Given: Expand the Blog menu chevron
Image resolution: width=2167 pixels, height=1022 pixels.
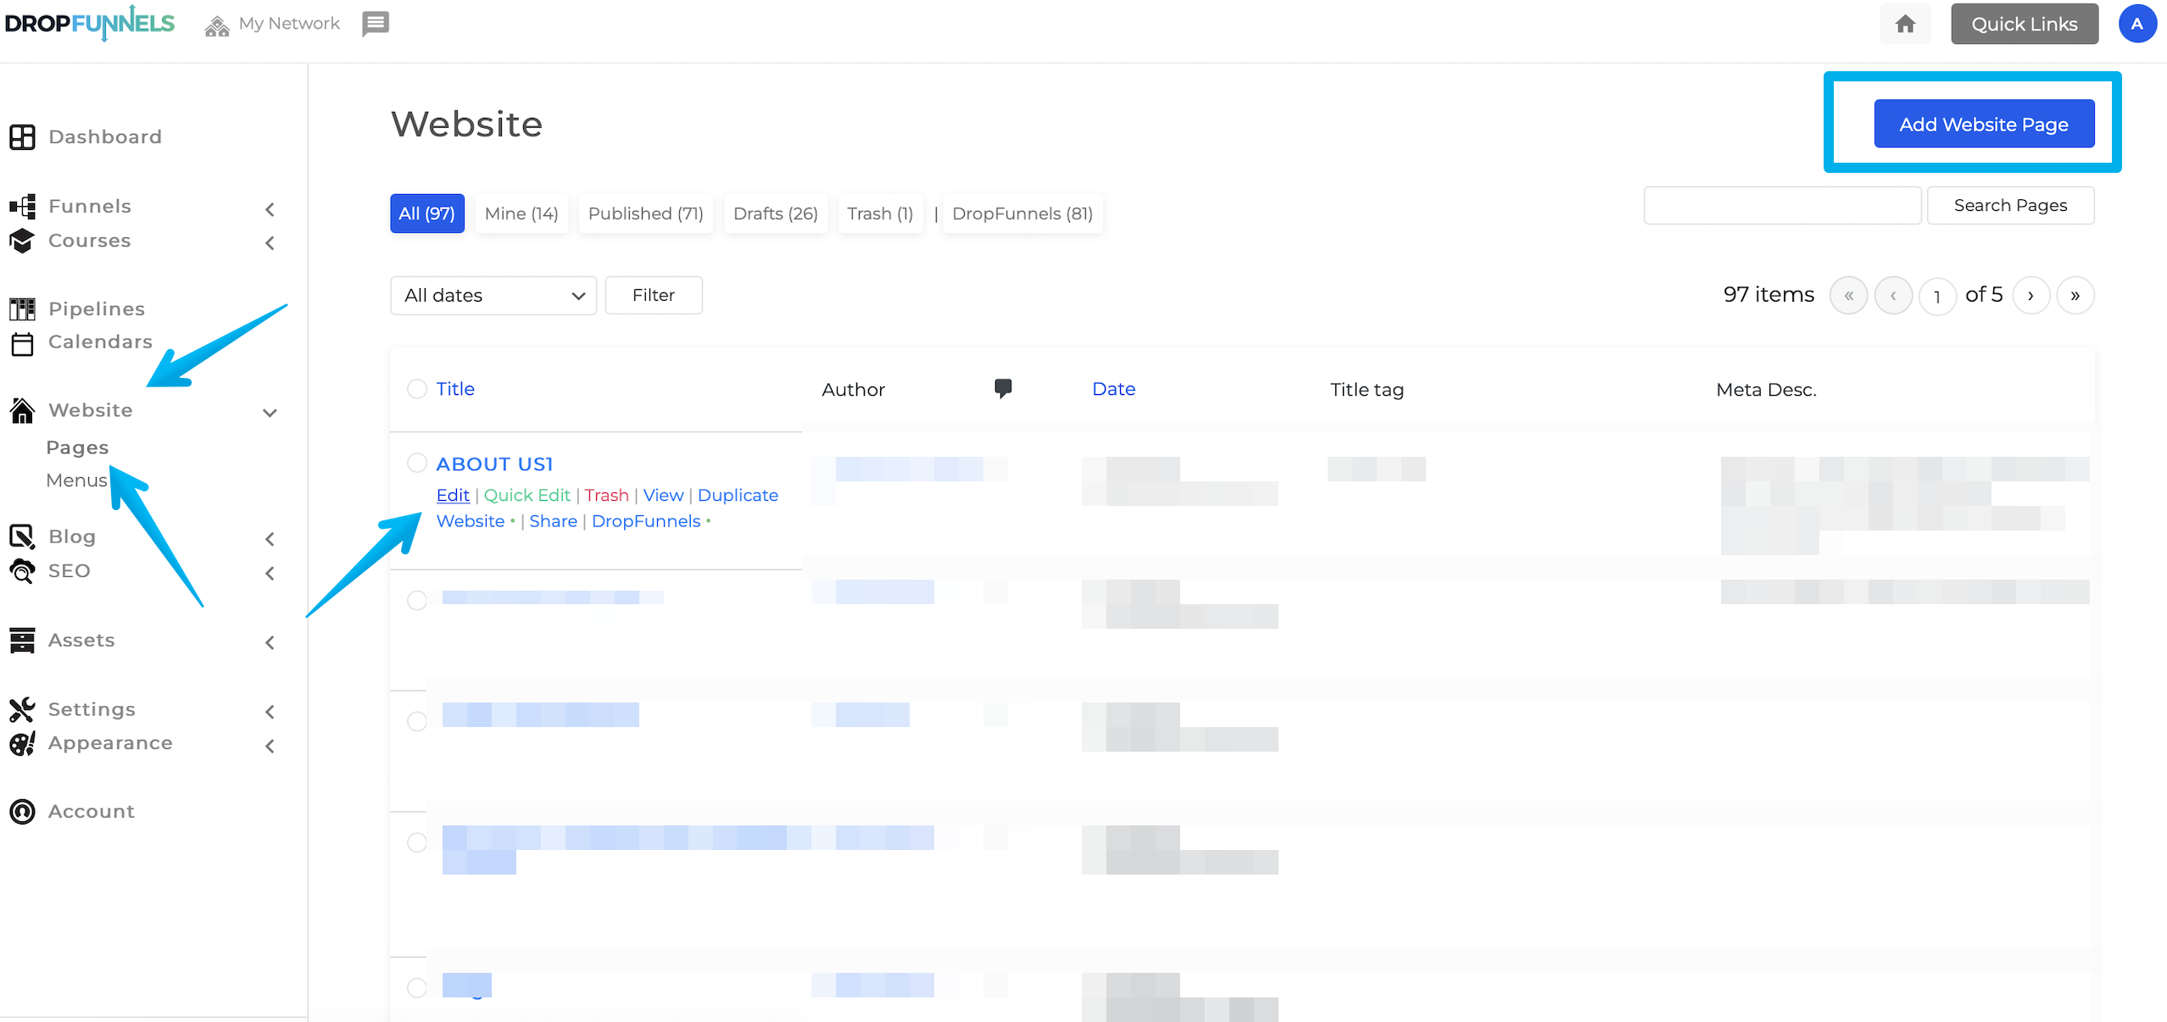Looking at the screenshot, I should (270, 539).
